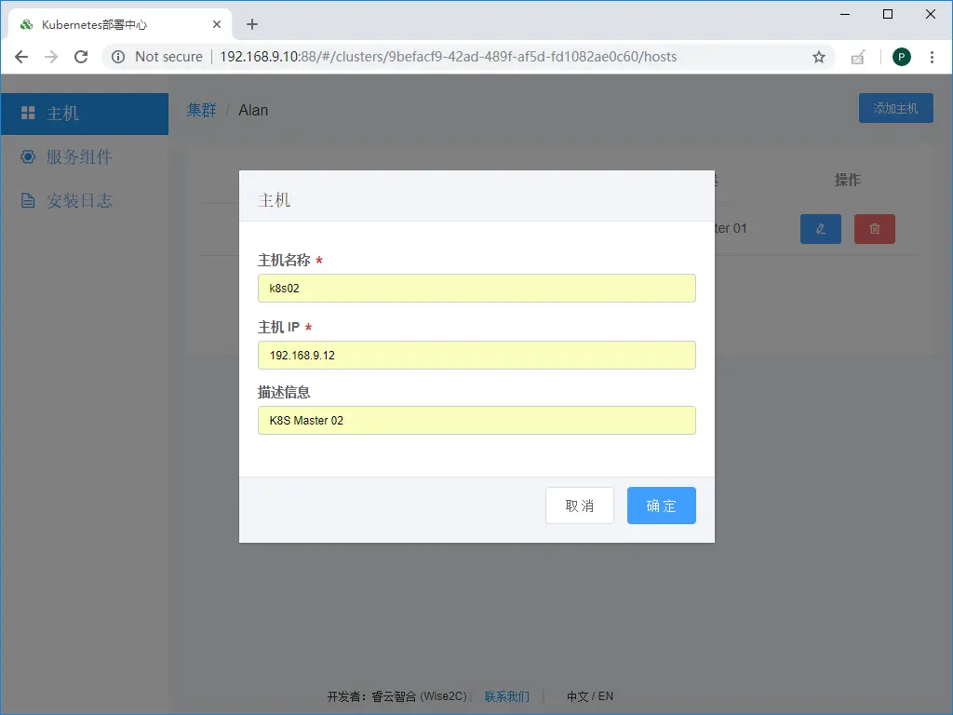Open the 集群 breadcrumb link
Image resolution: width=953 pixels, height=715 pixels.
click(x=201, y=110)
